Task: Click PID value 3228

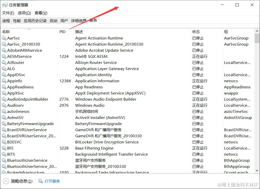Action: coord(64,148)
